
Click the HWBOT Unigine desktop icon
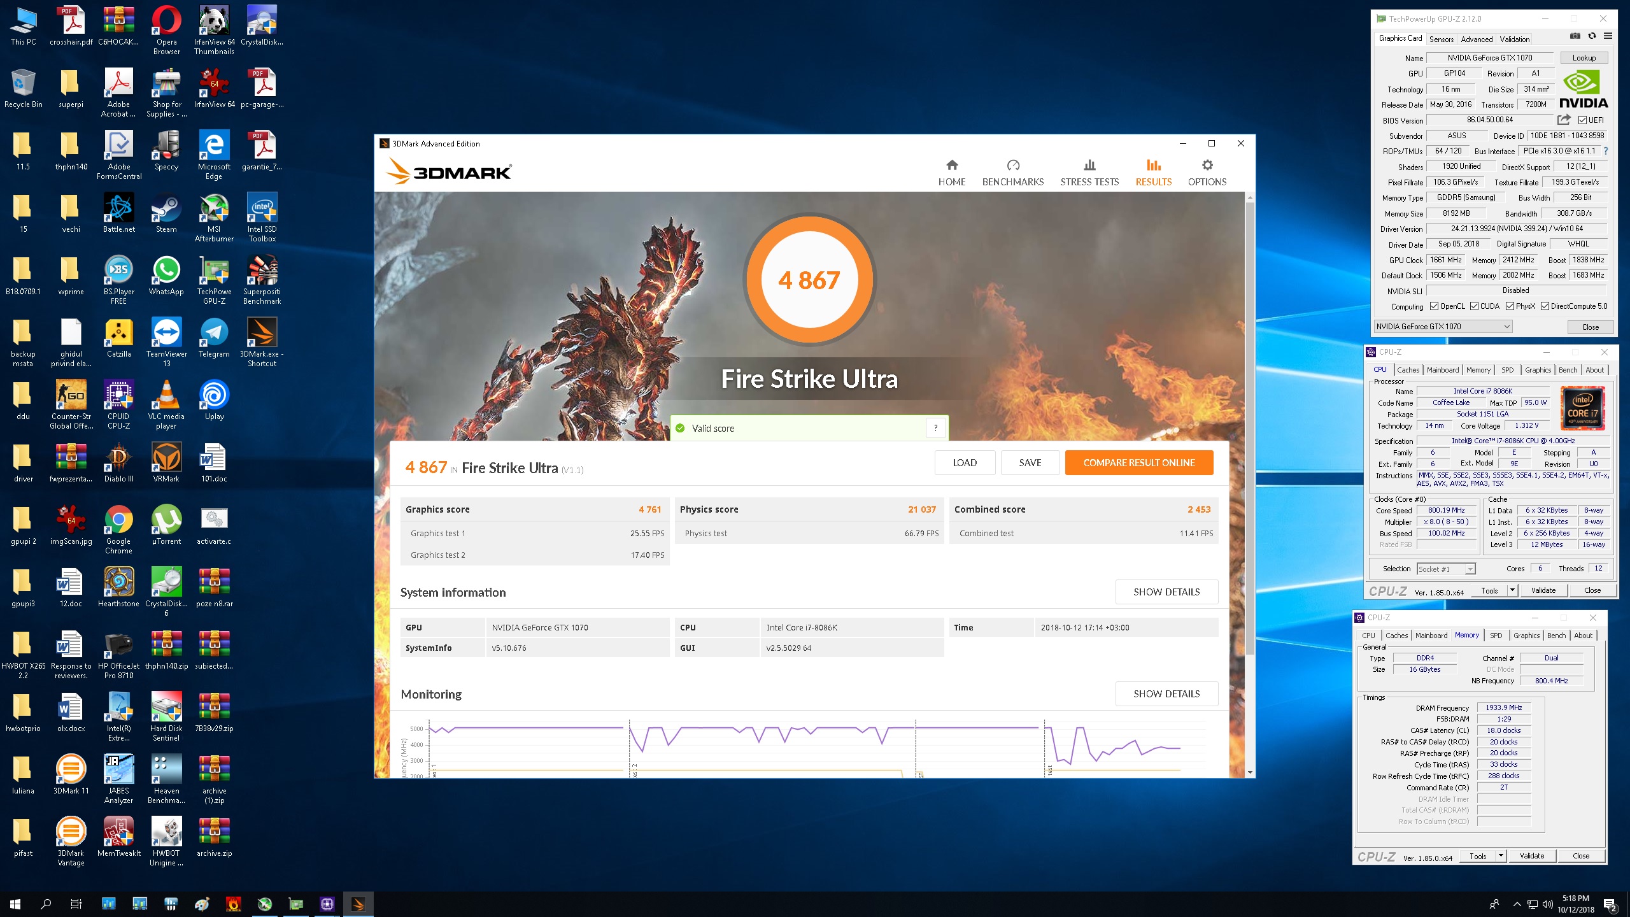click(166, 842)
